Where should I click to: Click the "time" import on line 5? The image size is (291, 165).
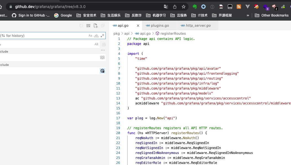coord(141,58)
